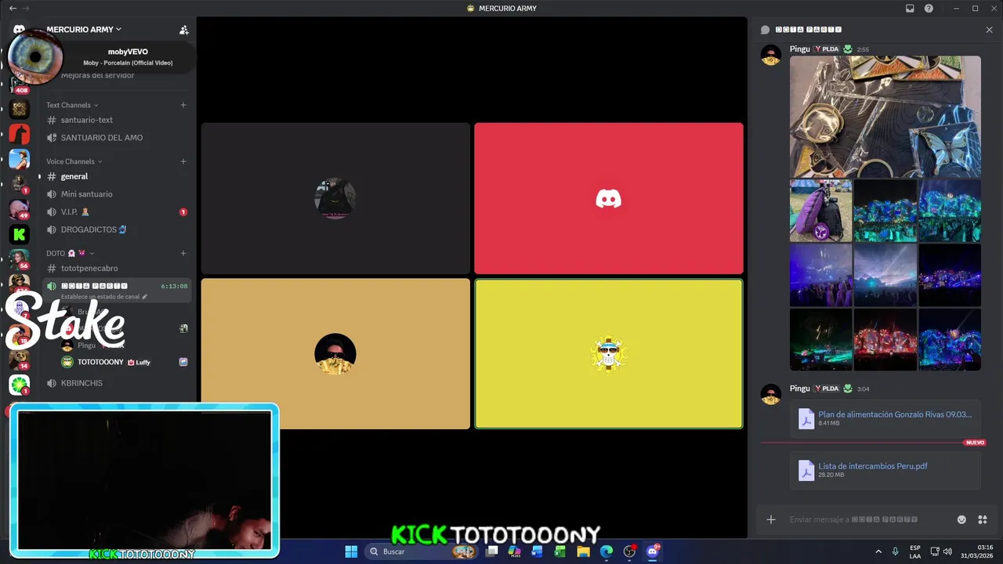Go forward with the title bar arrow
The width and height of the screenshot is (1003, 564).
point(28,8)
